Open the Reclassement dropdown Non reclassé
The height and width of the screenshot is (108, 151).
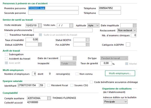pos(127,30)
